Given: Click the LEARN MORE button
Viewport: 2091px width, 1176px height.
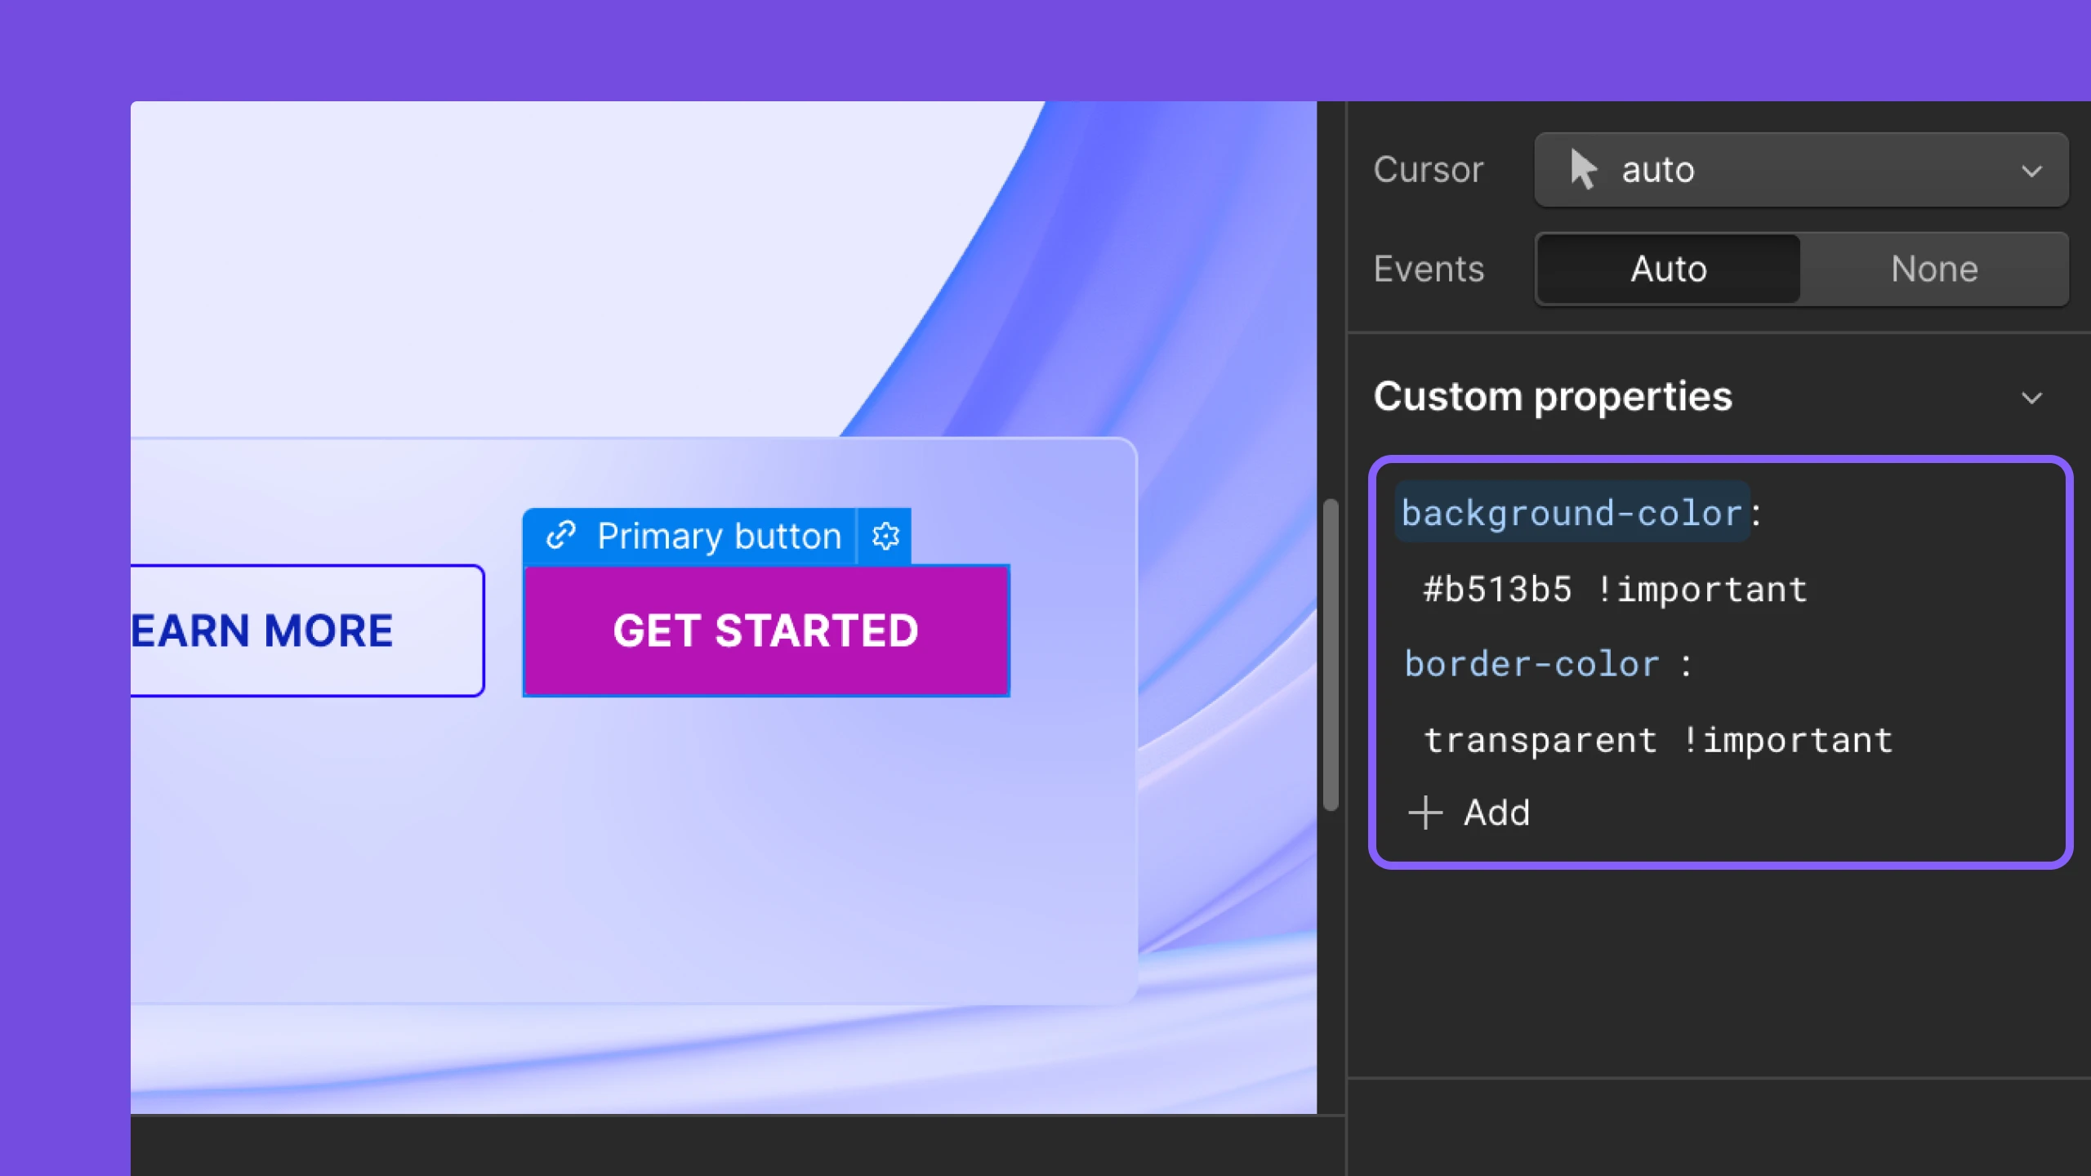Looking at the screenshot, I should pyautogui.click(x=306, y=630).
